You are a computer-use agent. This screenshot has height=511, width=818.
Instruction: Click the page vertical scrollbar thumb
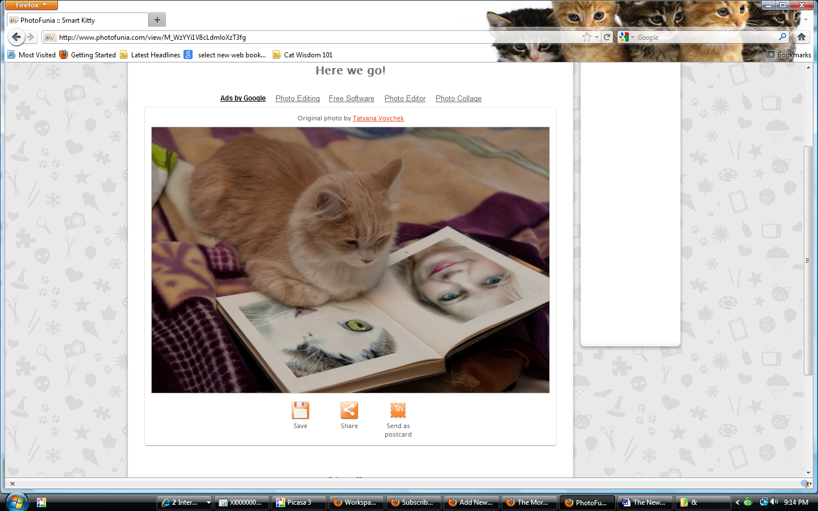coord(808,261)
